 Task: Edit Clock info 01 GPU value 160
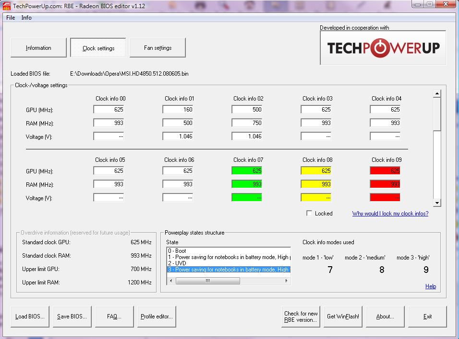[178, 110]
